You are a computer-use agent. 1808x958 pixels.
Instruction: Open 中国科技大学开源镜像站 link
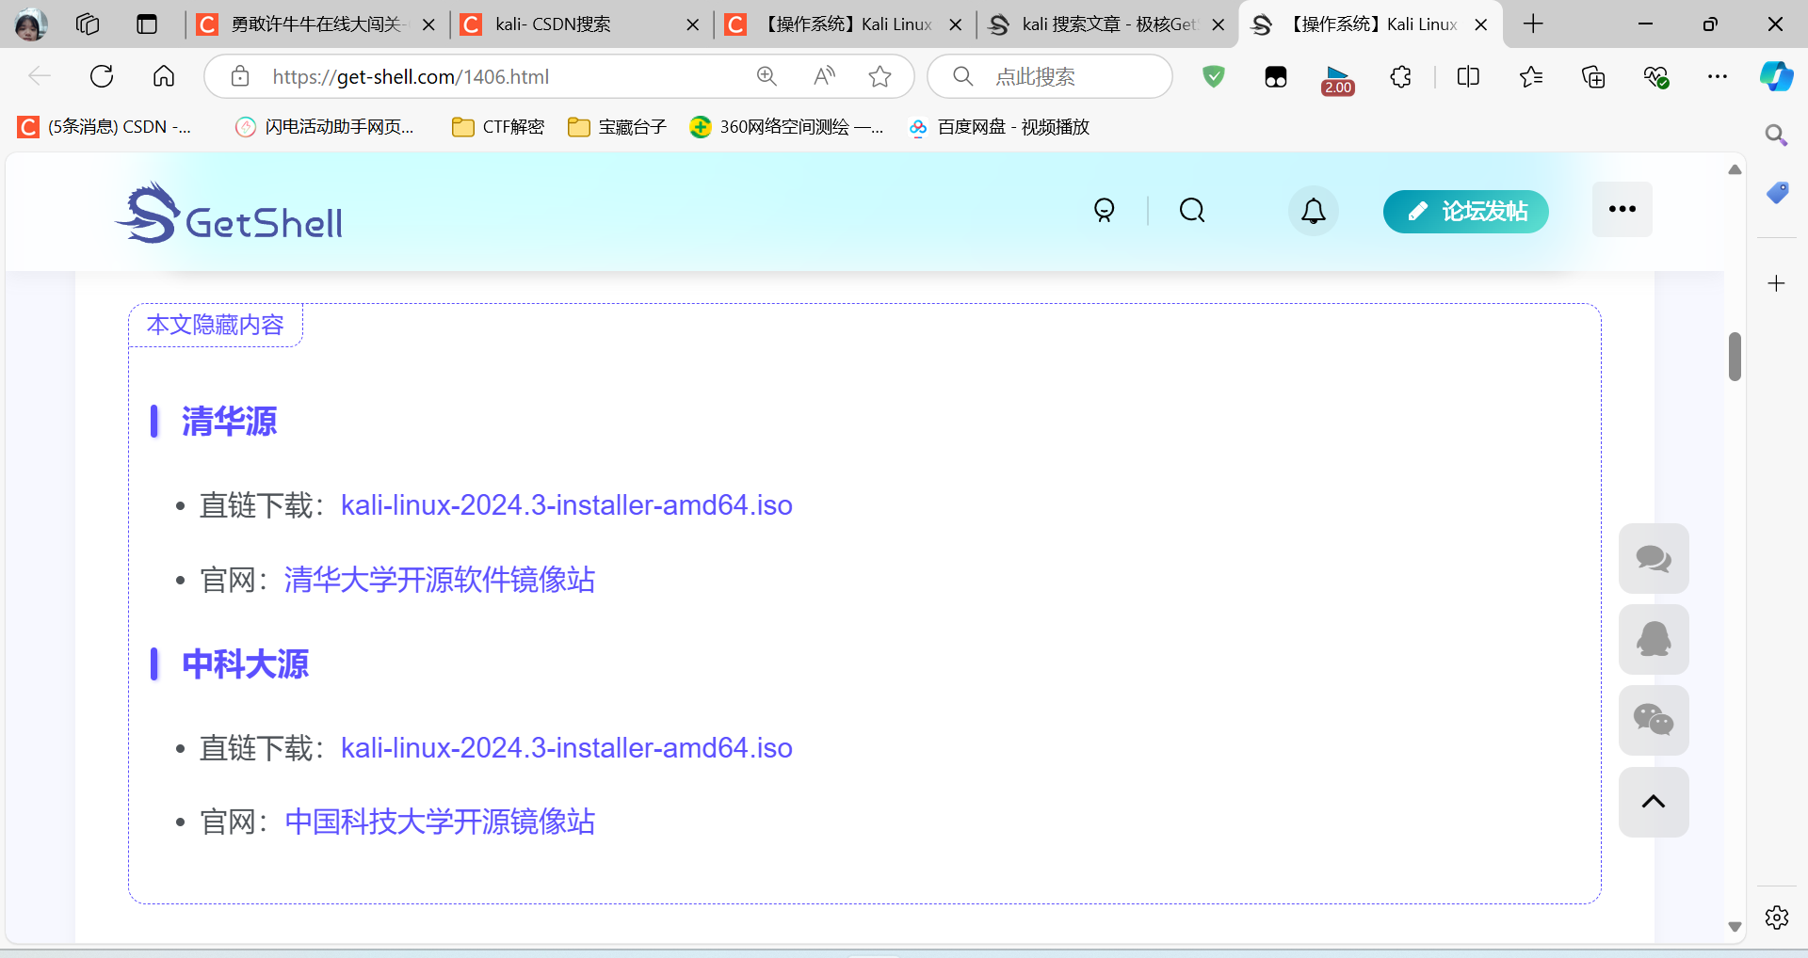[x=440, y=822]
